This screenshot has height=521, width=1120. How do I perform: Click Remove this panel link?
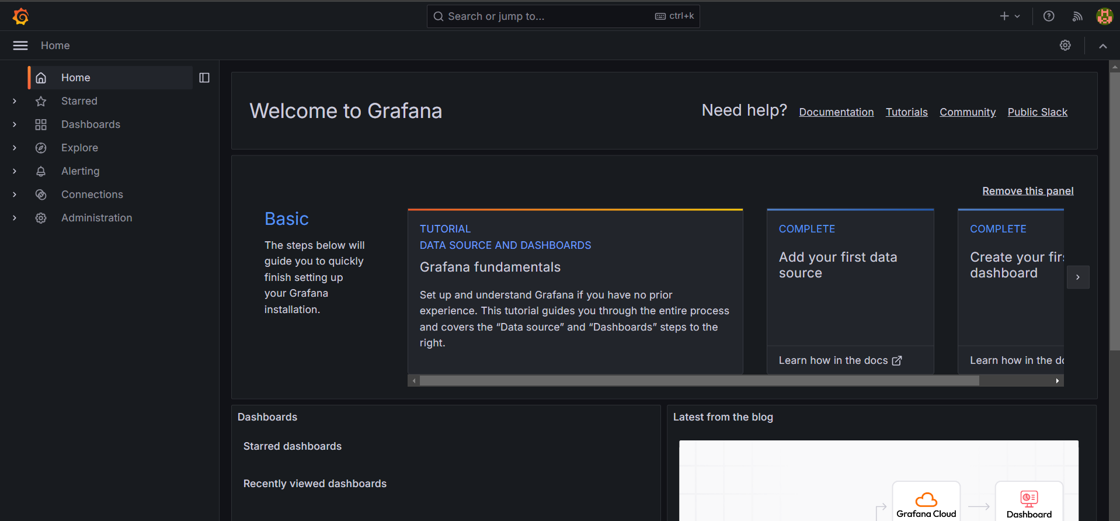[1028, 191]
